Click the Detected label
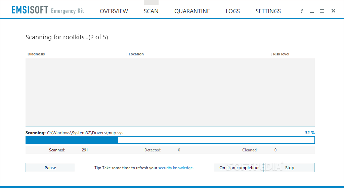The image size is (344, 188). [x=153, y=150]
